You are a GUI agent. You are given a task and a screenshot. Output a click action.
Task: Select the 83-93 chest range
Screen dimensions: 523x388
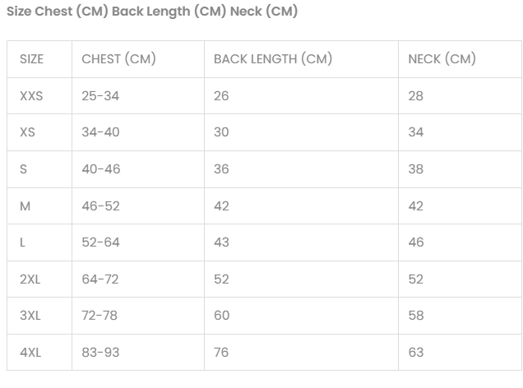point(100,353)
